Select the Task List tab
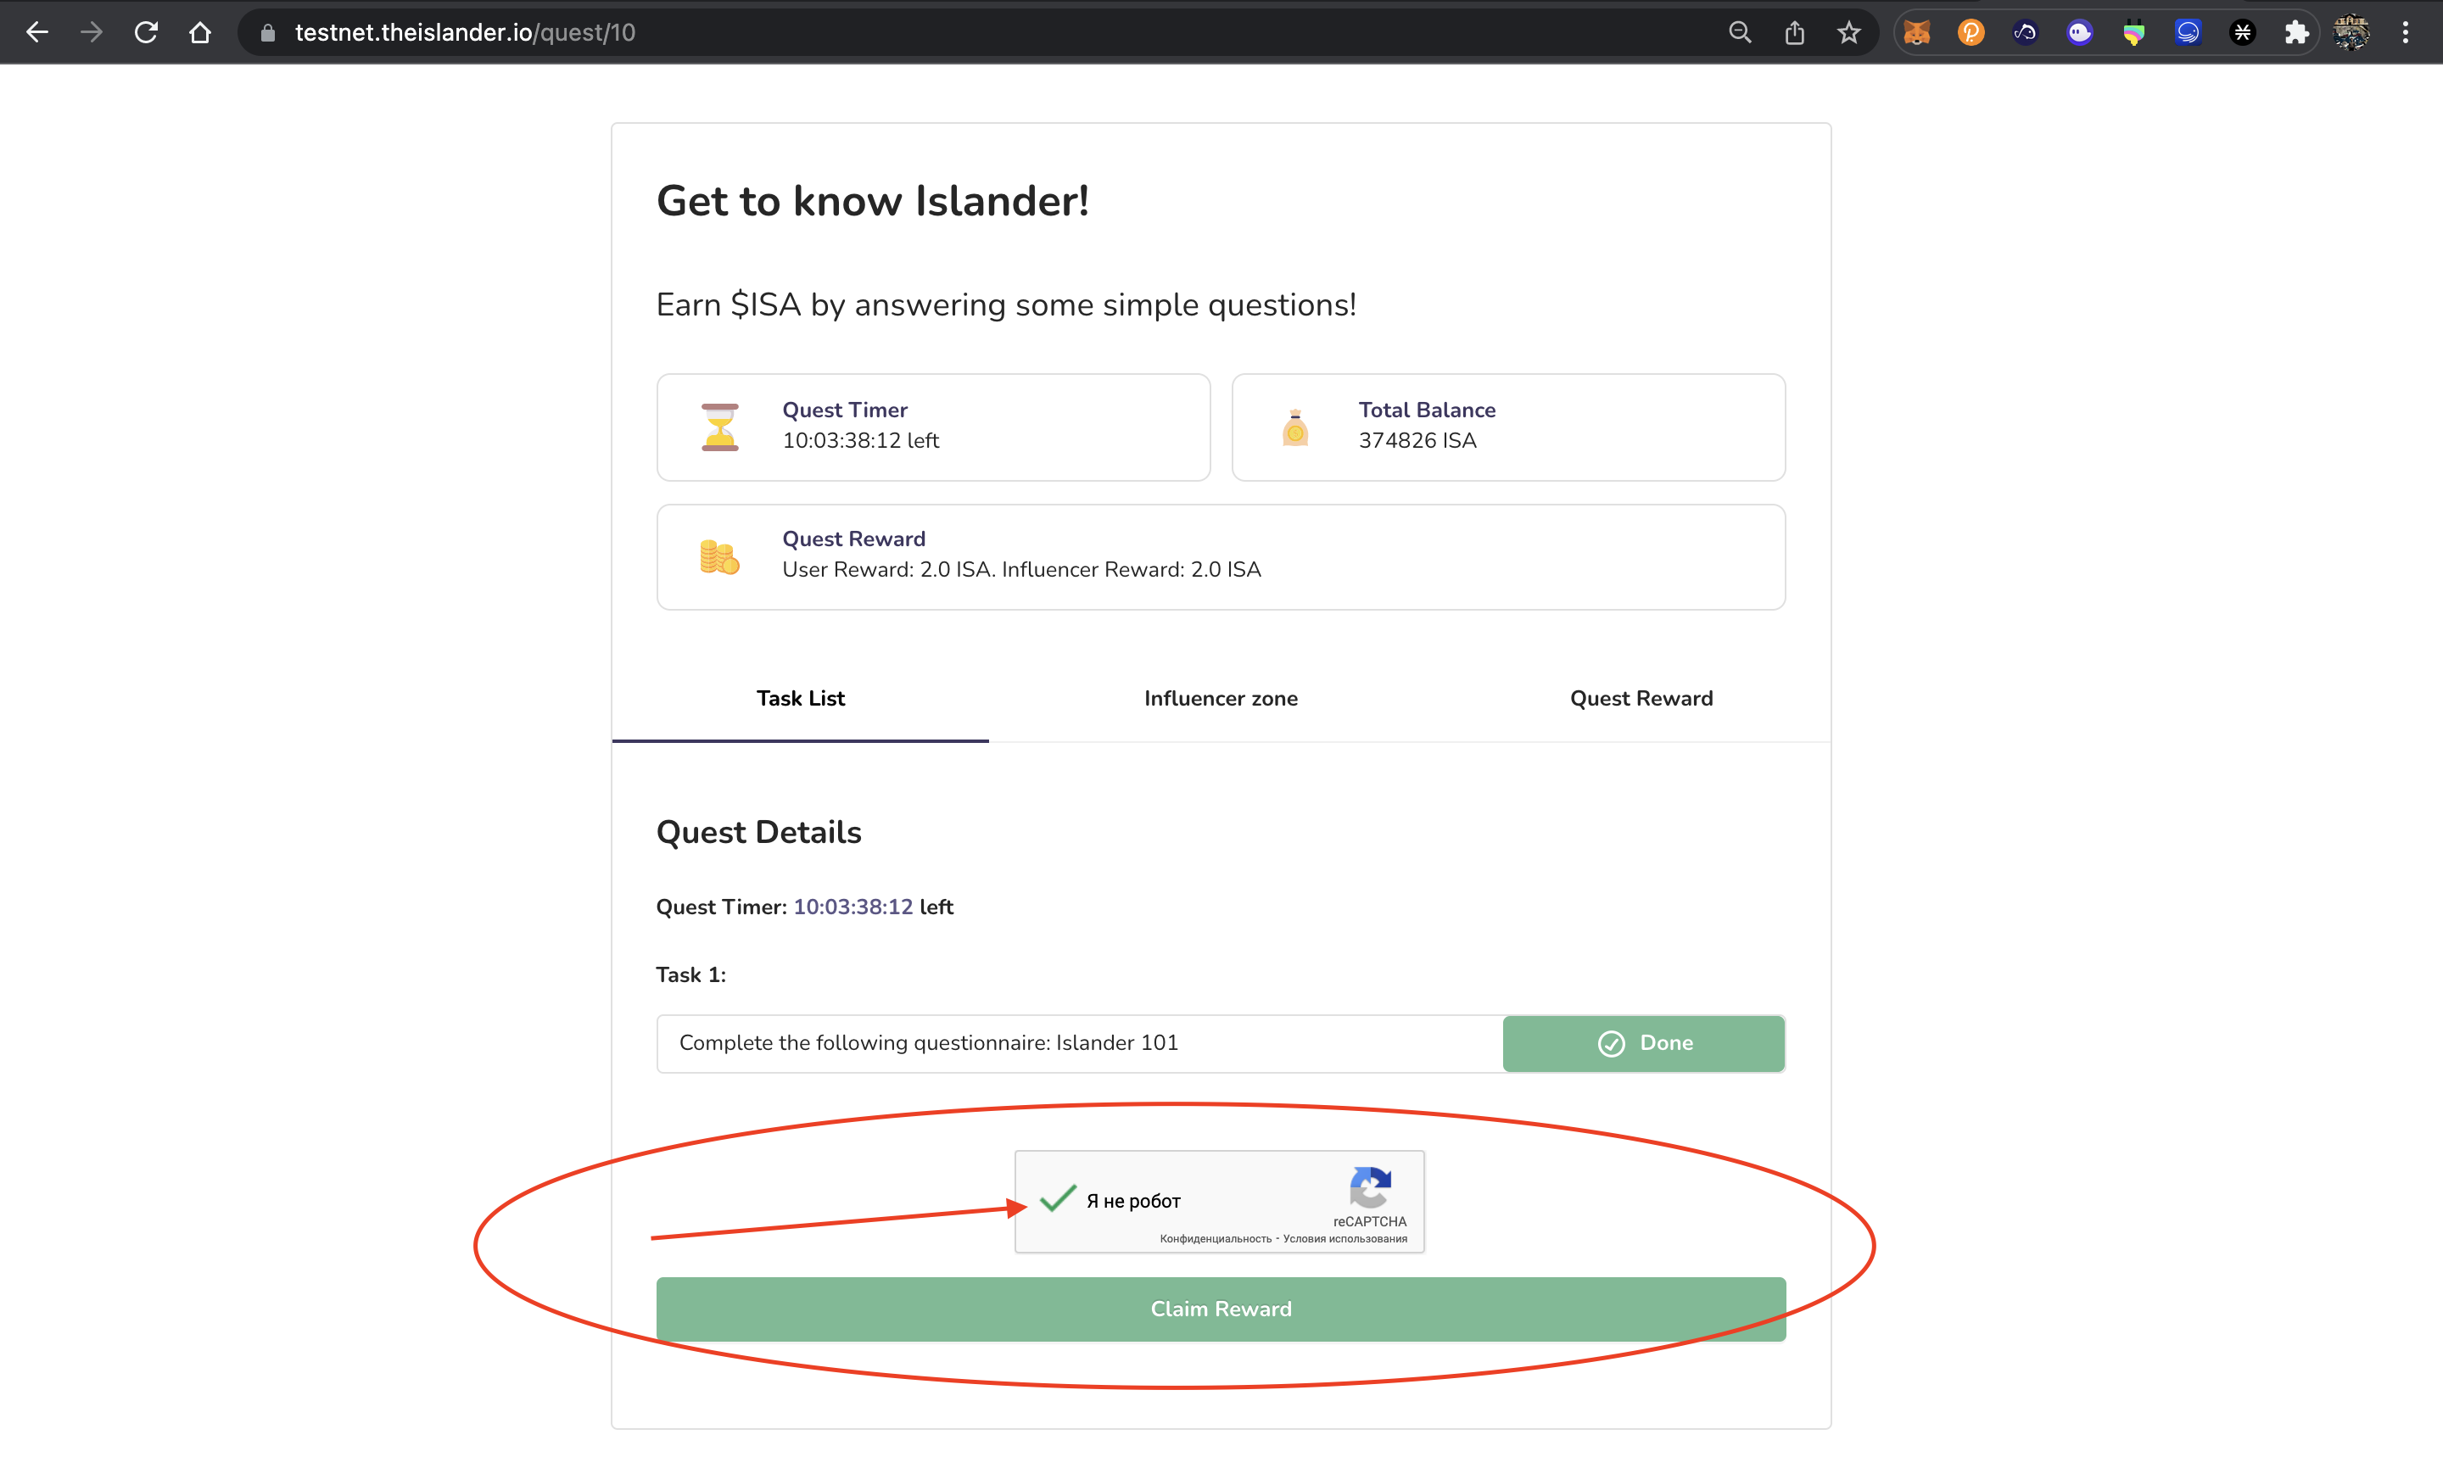 click(x=800, y=698)
